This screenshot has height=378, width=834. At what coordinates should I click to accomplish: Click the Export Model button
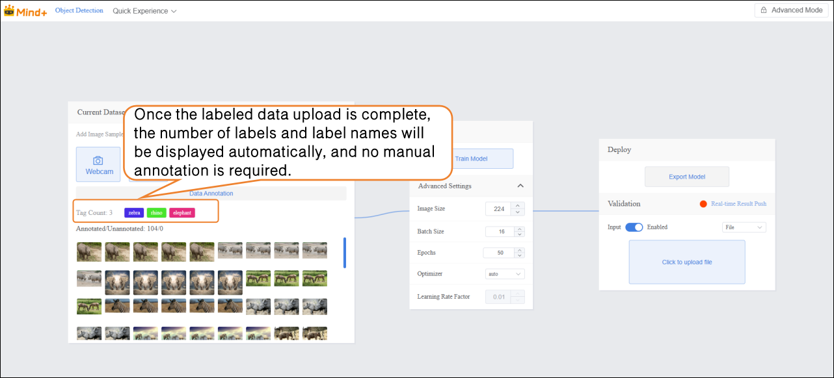click(x=686, y=177)
